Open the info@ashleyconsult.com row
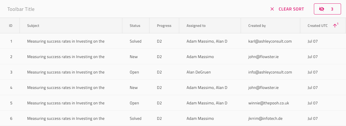Viewport: 346px width, 126px height. (173, 72)
